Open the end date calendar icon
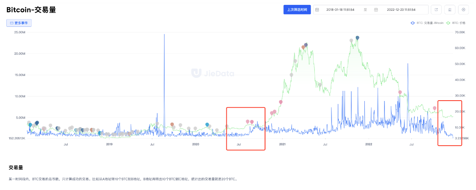This screenshot has width=476, height=190. [x=376, y=10]
